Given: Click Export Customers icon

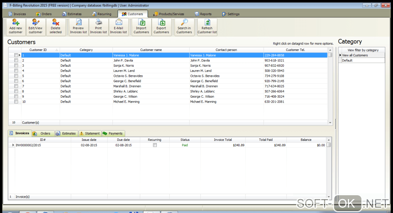Looking at the screenshot, I should (x=161, y=27).
